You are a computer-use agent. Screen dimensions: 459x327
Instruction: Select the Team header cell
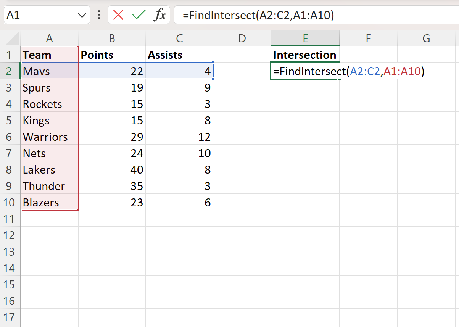click(x=49, y=55)
